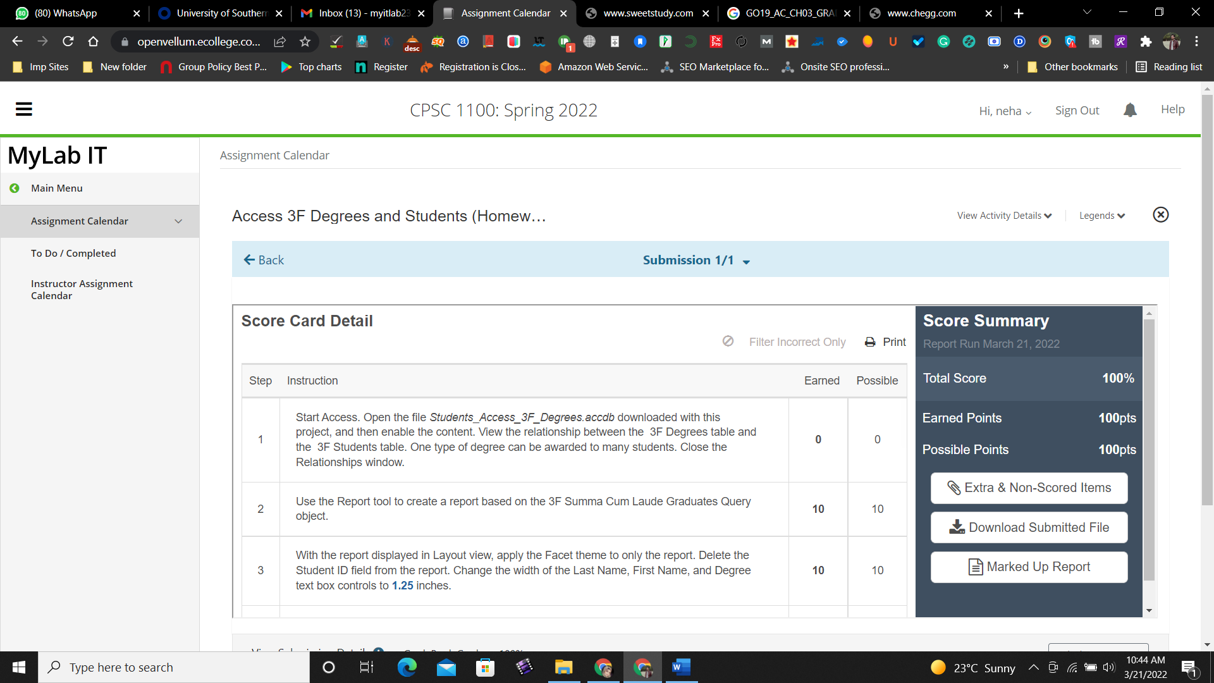Open tab search chevron in title bar
The width and height of the screenshot is (1214, 683).
click(1087, 13)
